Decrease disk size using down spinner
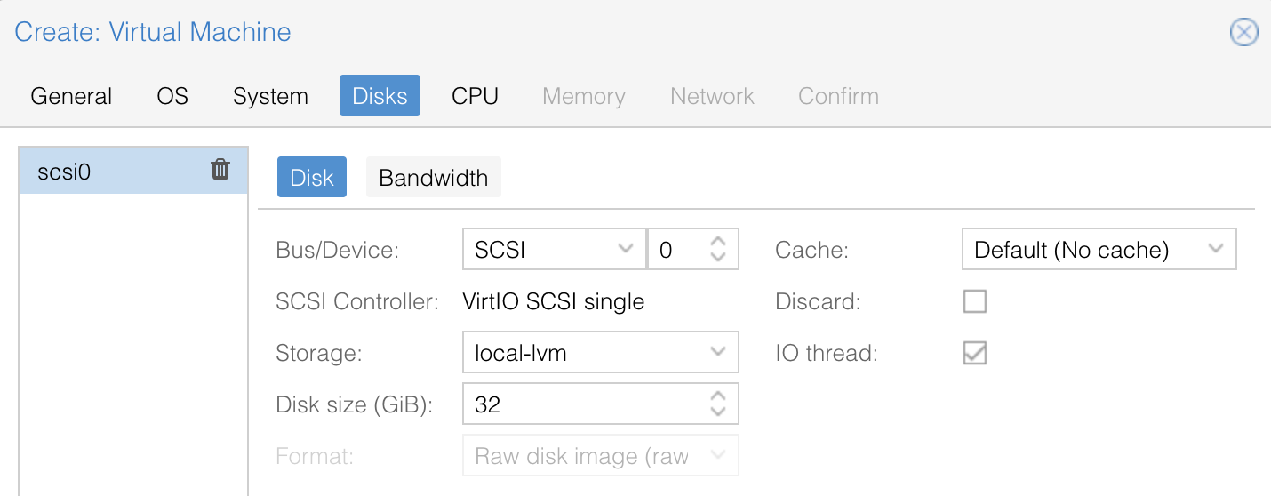This screenshot has height=496, width=1271. (x=718, y=412)
